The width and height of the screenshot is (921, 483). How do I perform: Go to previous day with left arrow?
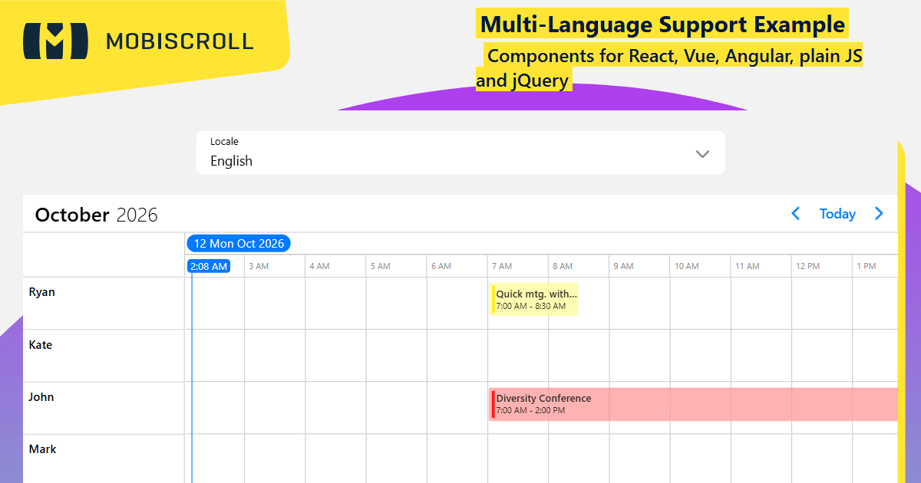coord(796,214)
